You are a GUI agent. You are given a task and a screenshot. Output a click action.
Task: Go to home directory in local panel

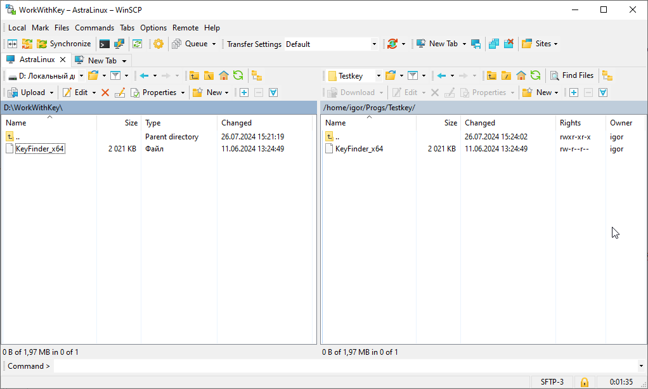coord(224,75)
